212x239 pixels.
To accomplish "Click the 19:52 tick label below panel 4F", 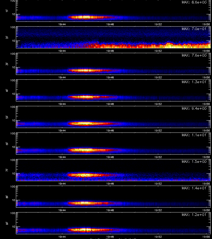I will pos(158,104).
